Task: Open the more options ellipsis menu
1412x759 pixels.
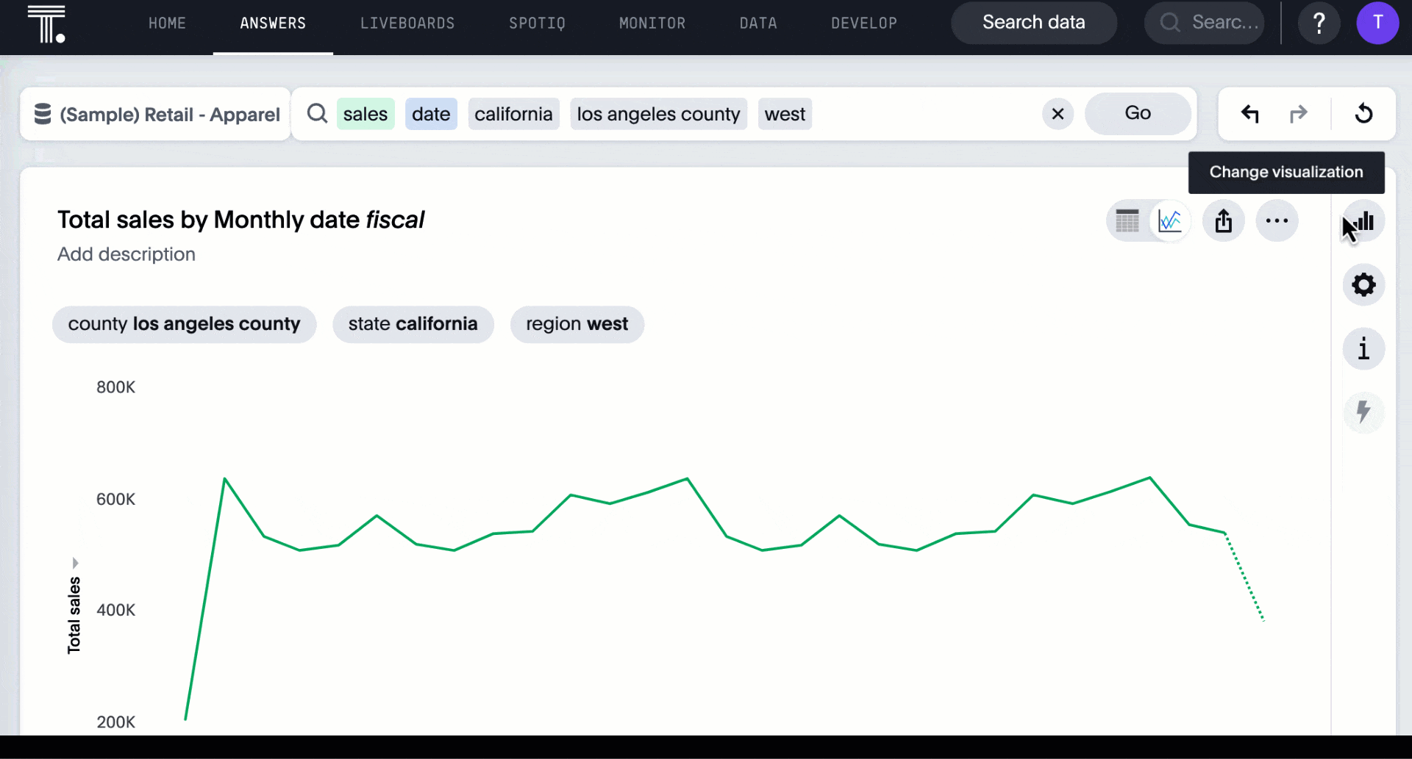Action: point(1277,220)
